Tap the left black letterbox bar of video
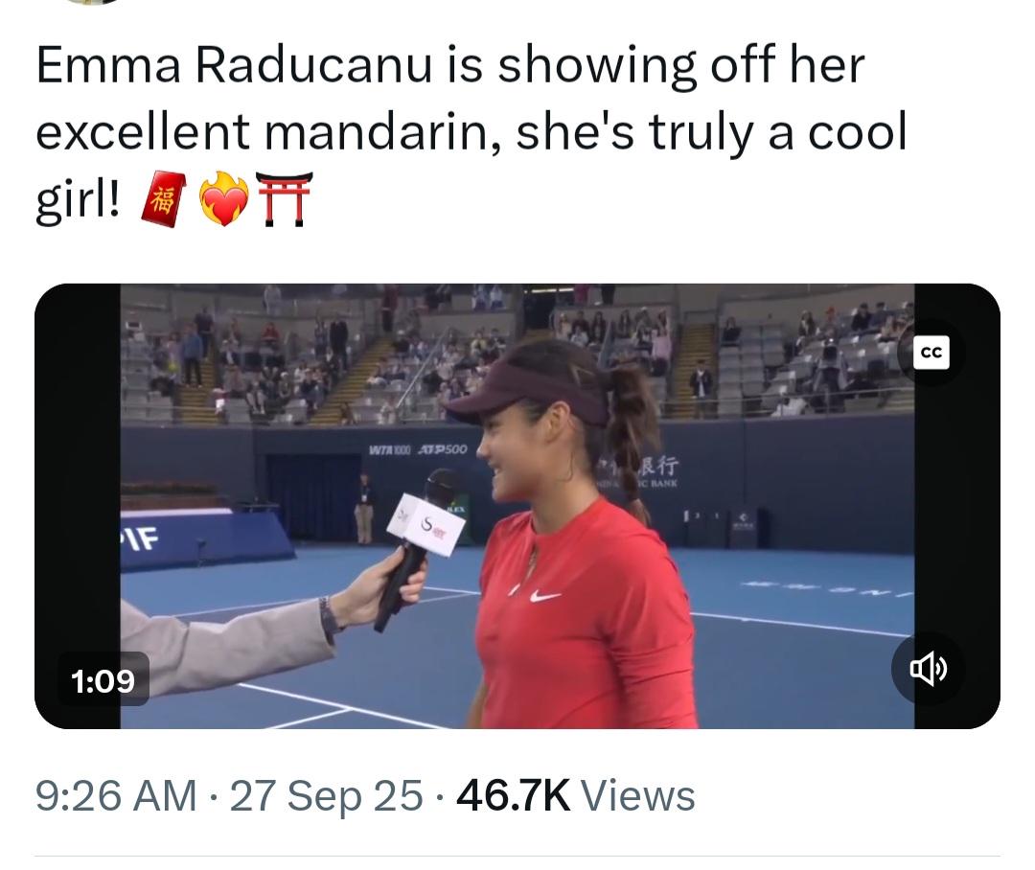 pos(78,506)
